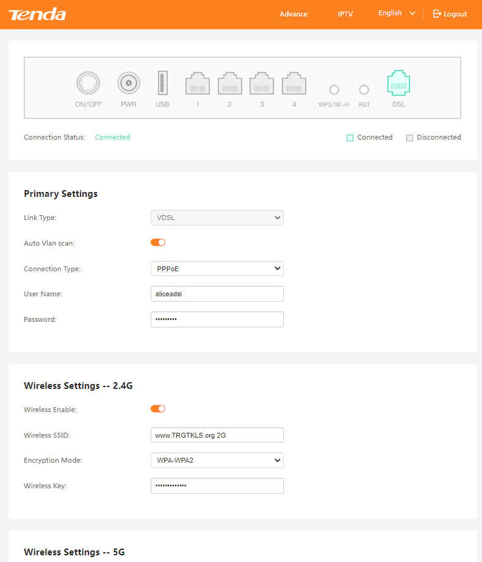Disable the Auto Vlan scan toggle
The width and height of the screenshot is (482, 562).
coord(158,243)
